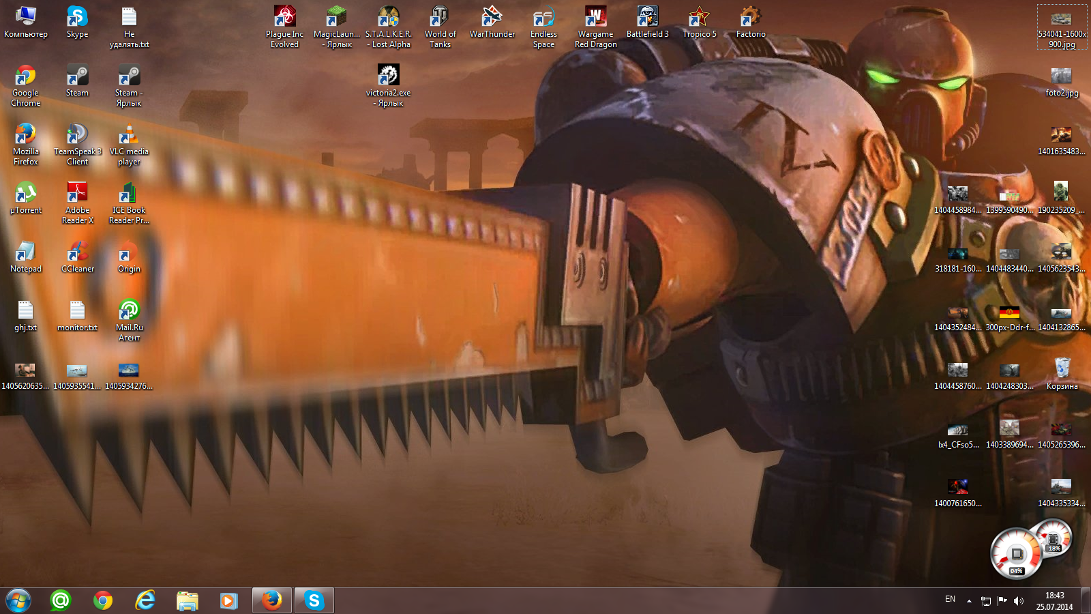Open the Windows Start menu
Image resolution: width=1091 pixels, height=614 pixels.
pos(18,600)
